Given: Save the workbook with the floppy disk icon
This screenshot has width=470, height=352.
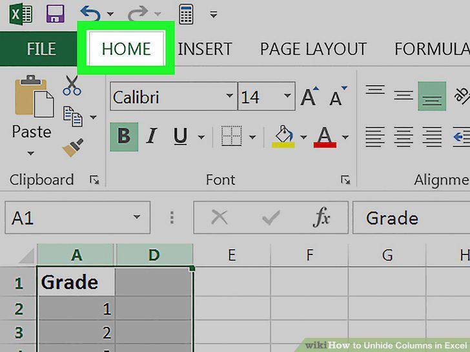Looking at the screenshot, I should [56, 14].
